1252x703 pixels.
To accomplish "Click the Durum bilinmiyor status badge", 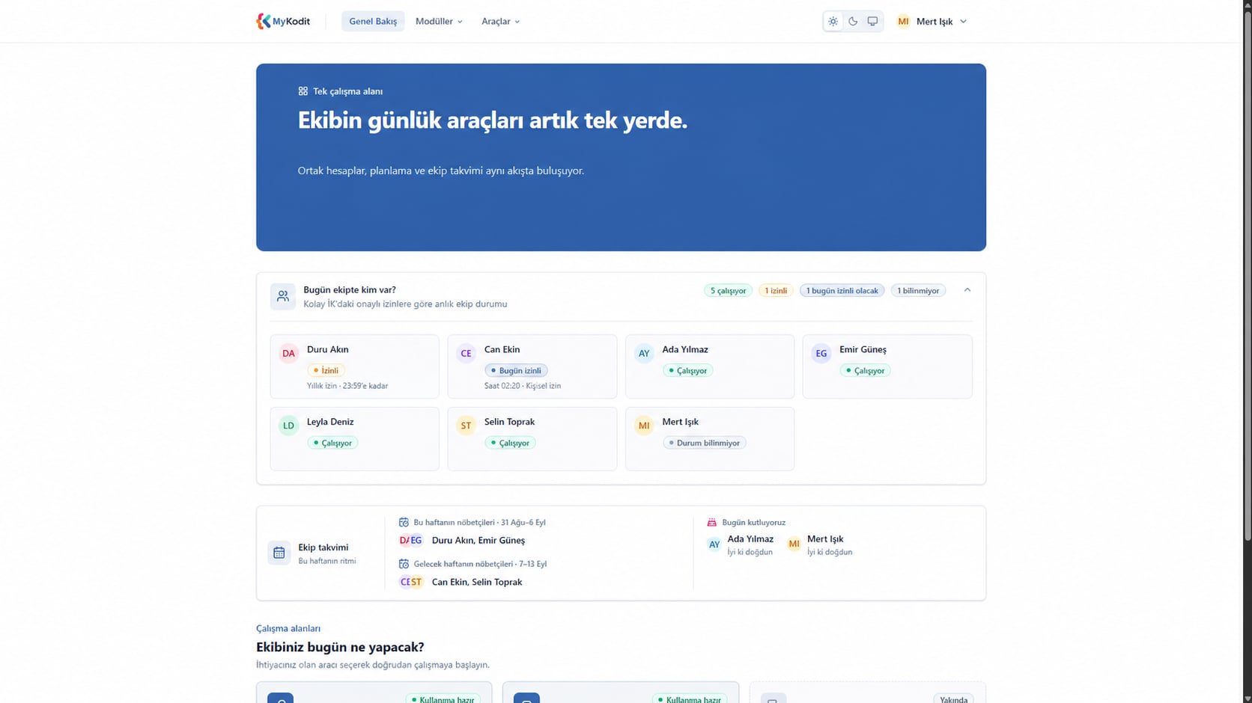I will [705, 443].
